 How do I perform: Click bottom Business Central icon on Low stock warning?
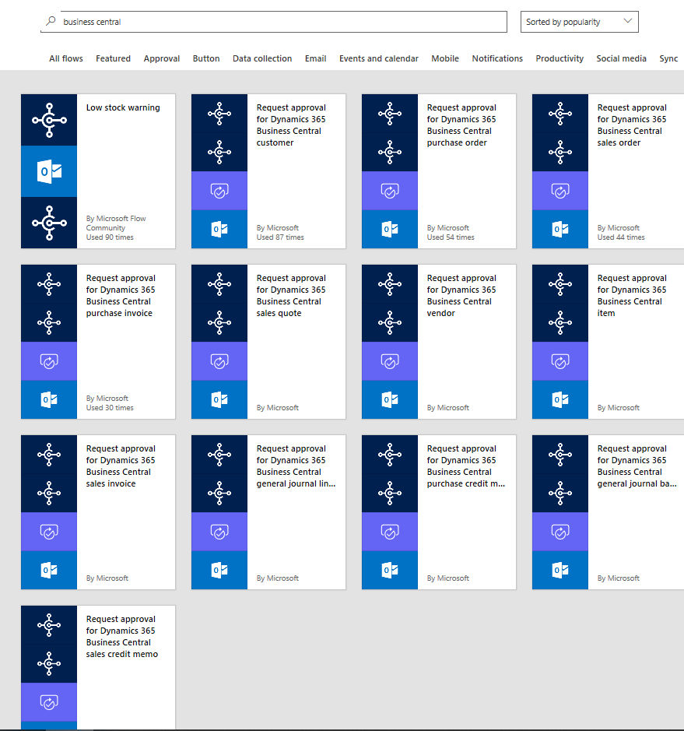[x=49, y=223]
